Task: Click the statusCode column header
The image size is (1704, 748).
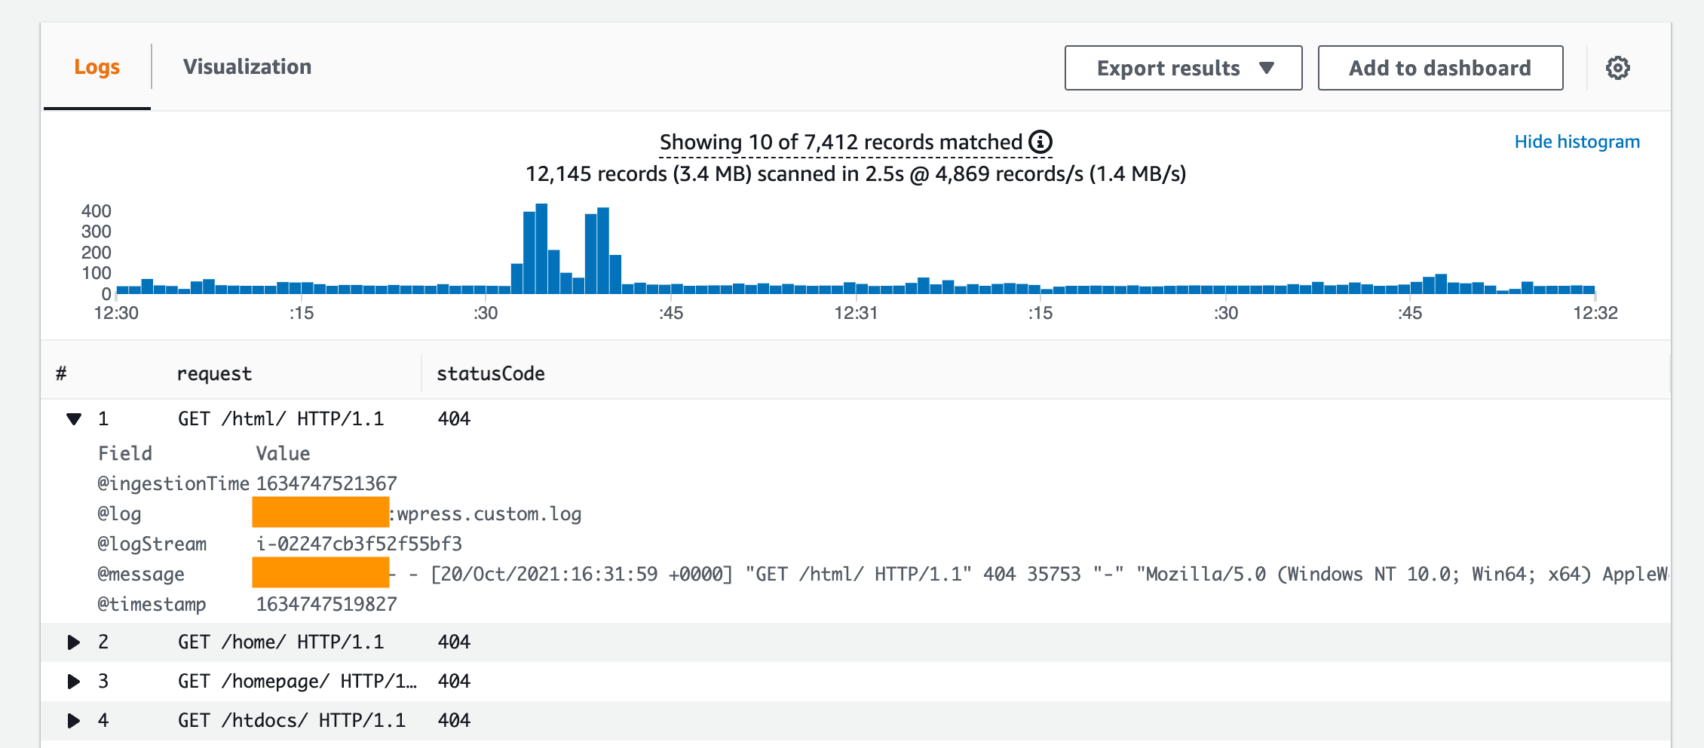Action: 490,372
